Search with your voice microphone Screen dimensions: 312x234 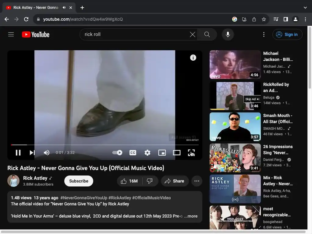coord(228,34)
